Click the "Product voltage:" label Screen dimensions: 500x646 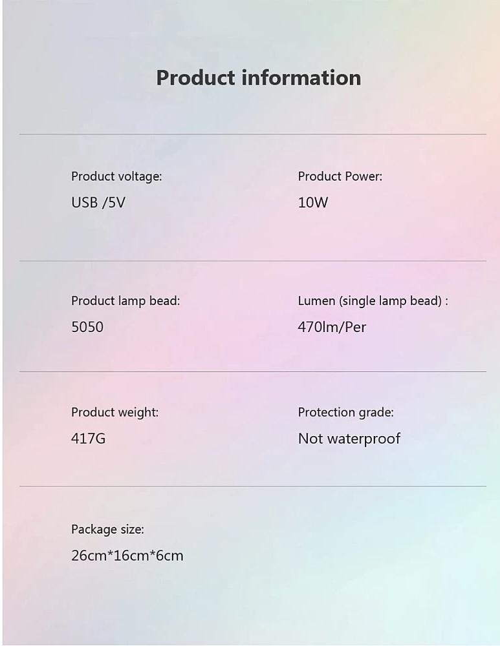116,176
